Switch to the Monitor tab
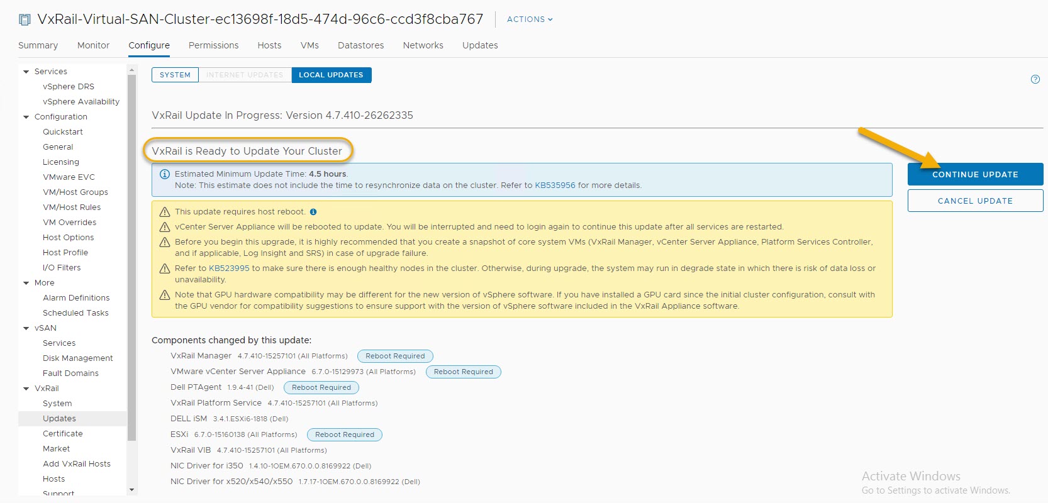The width and height of the screenshot is (1048, 503). pyautogui.click(x=93, y=45)
